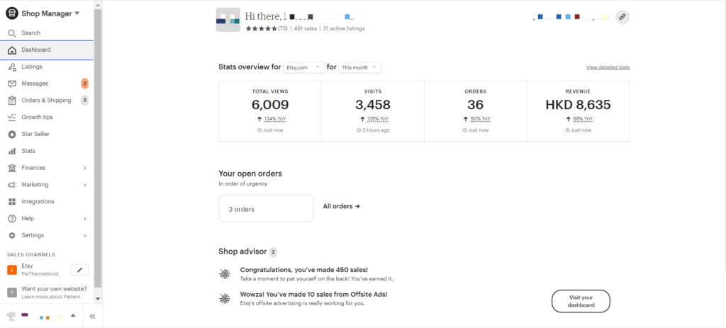
Task: Collapse the sidebar with double chevron
Action: [x=92, y=317]
